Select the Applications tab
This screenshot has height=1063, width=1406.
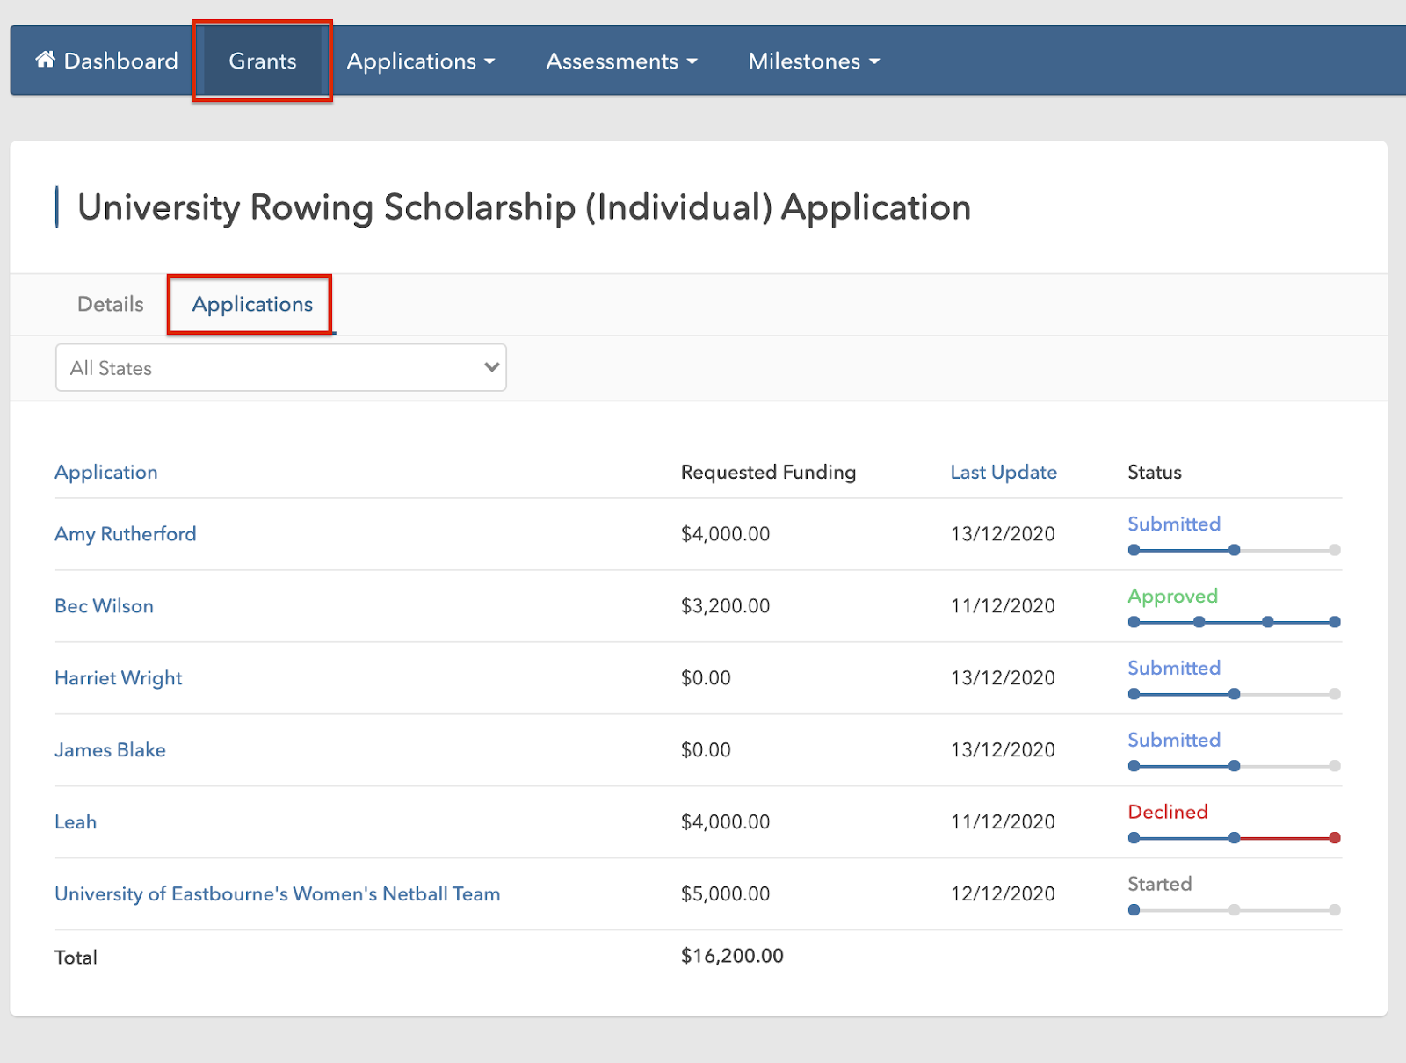tap(252, 304)
